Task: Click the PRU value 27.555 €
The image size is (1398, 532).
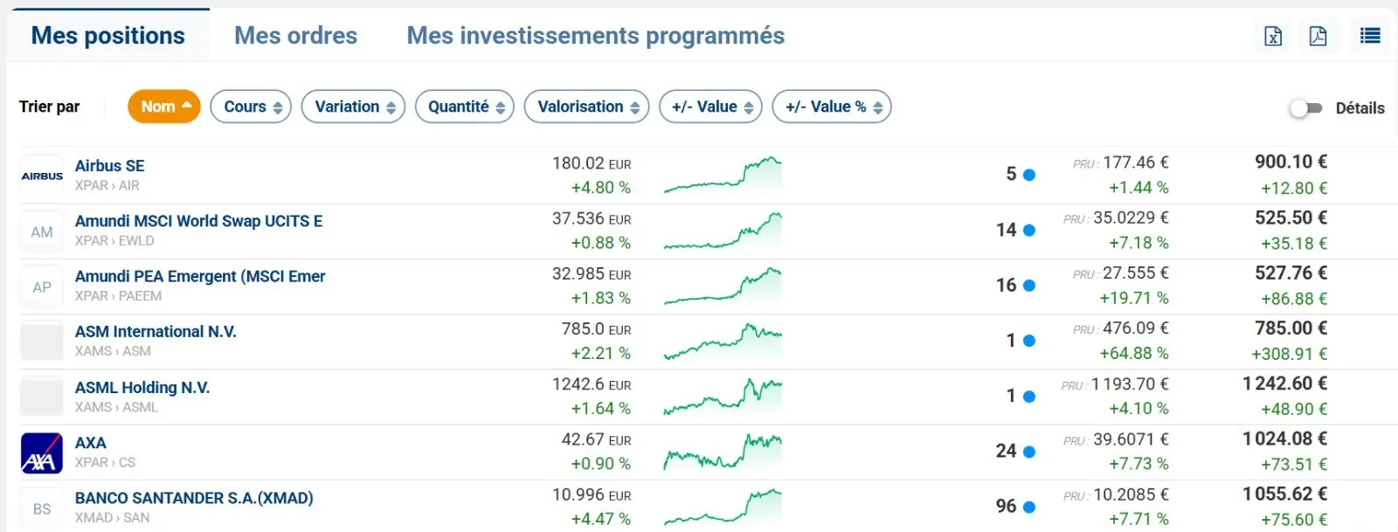Action: (x=1136, y=273)
